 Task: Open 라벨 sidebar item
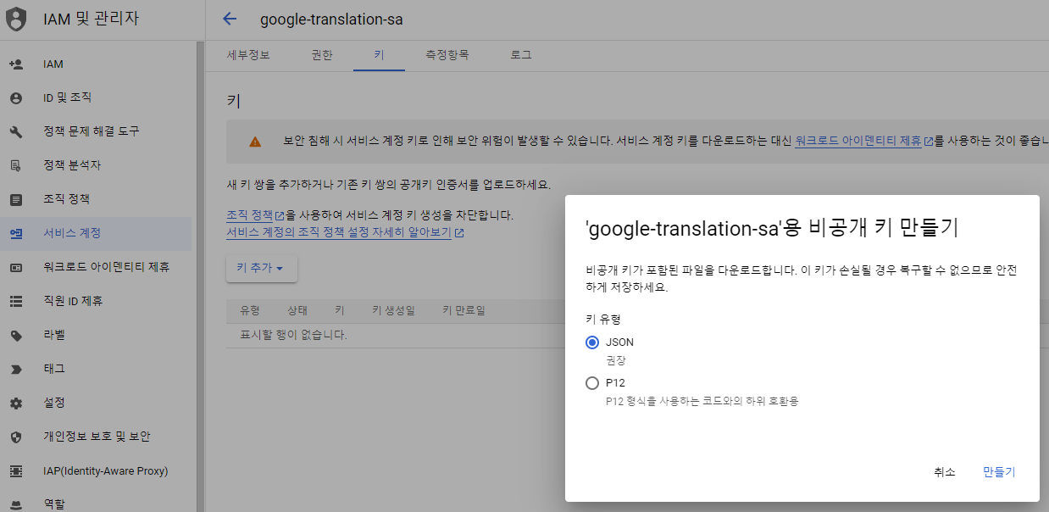(96, 335)
